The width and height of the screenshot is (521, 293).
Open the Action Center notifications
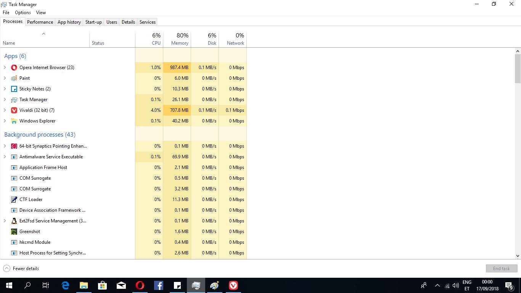pyautogui.click(x=509, y=285)
